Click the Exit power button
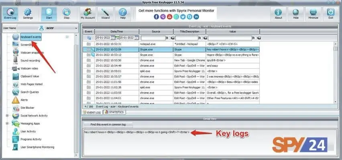342x160 pixels. [x=331, y=14]
